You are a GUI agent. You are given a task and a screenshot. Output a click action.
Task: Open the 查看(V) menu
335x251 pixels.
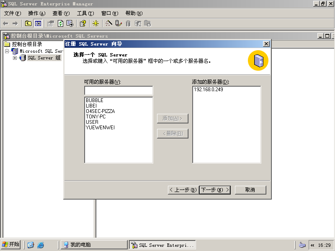61,13
